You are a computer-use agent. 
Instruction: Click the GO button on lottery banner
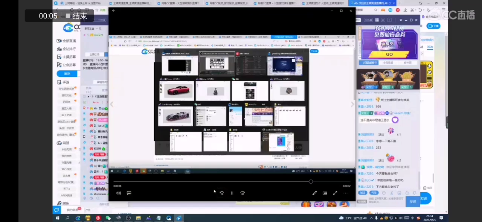pos(389,54)
